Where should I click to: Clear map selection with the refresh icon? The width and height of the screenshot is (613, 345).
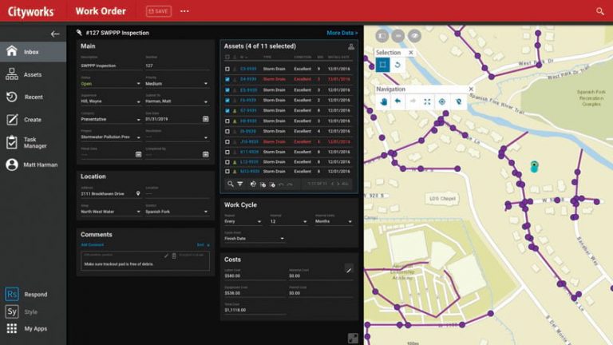(x=397, y=65)
